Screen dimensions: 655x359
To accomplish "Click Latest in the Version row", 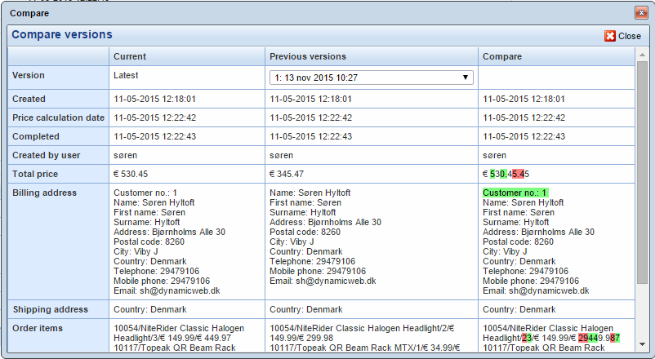I will (127, 75).
